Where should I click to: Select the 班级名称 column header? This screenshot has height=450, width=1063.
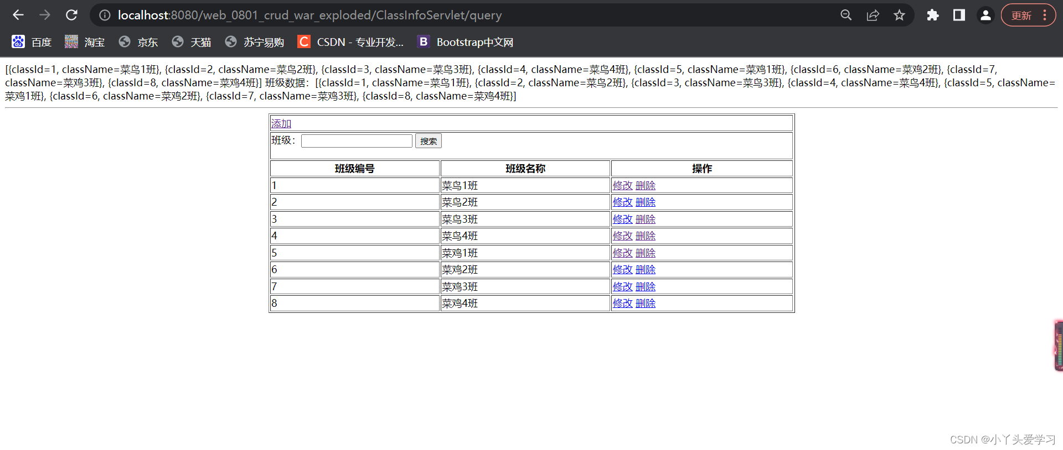[525, 169]
